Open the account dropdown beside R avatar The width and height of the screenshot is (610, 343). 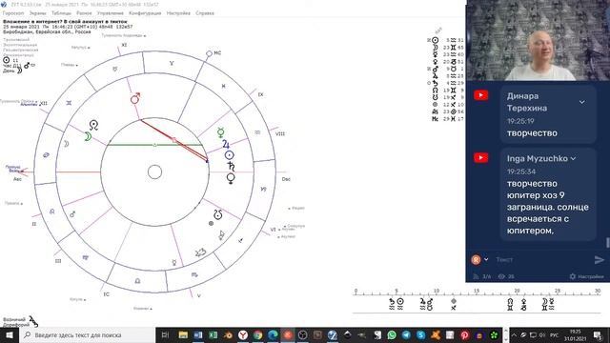click(x=486, y=259)
